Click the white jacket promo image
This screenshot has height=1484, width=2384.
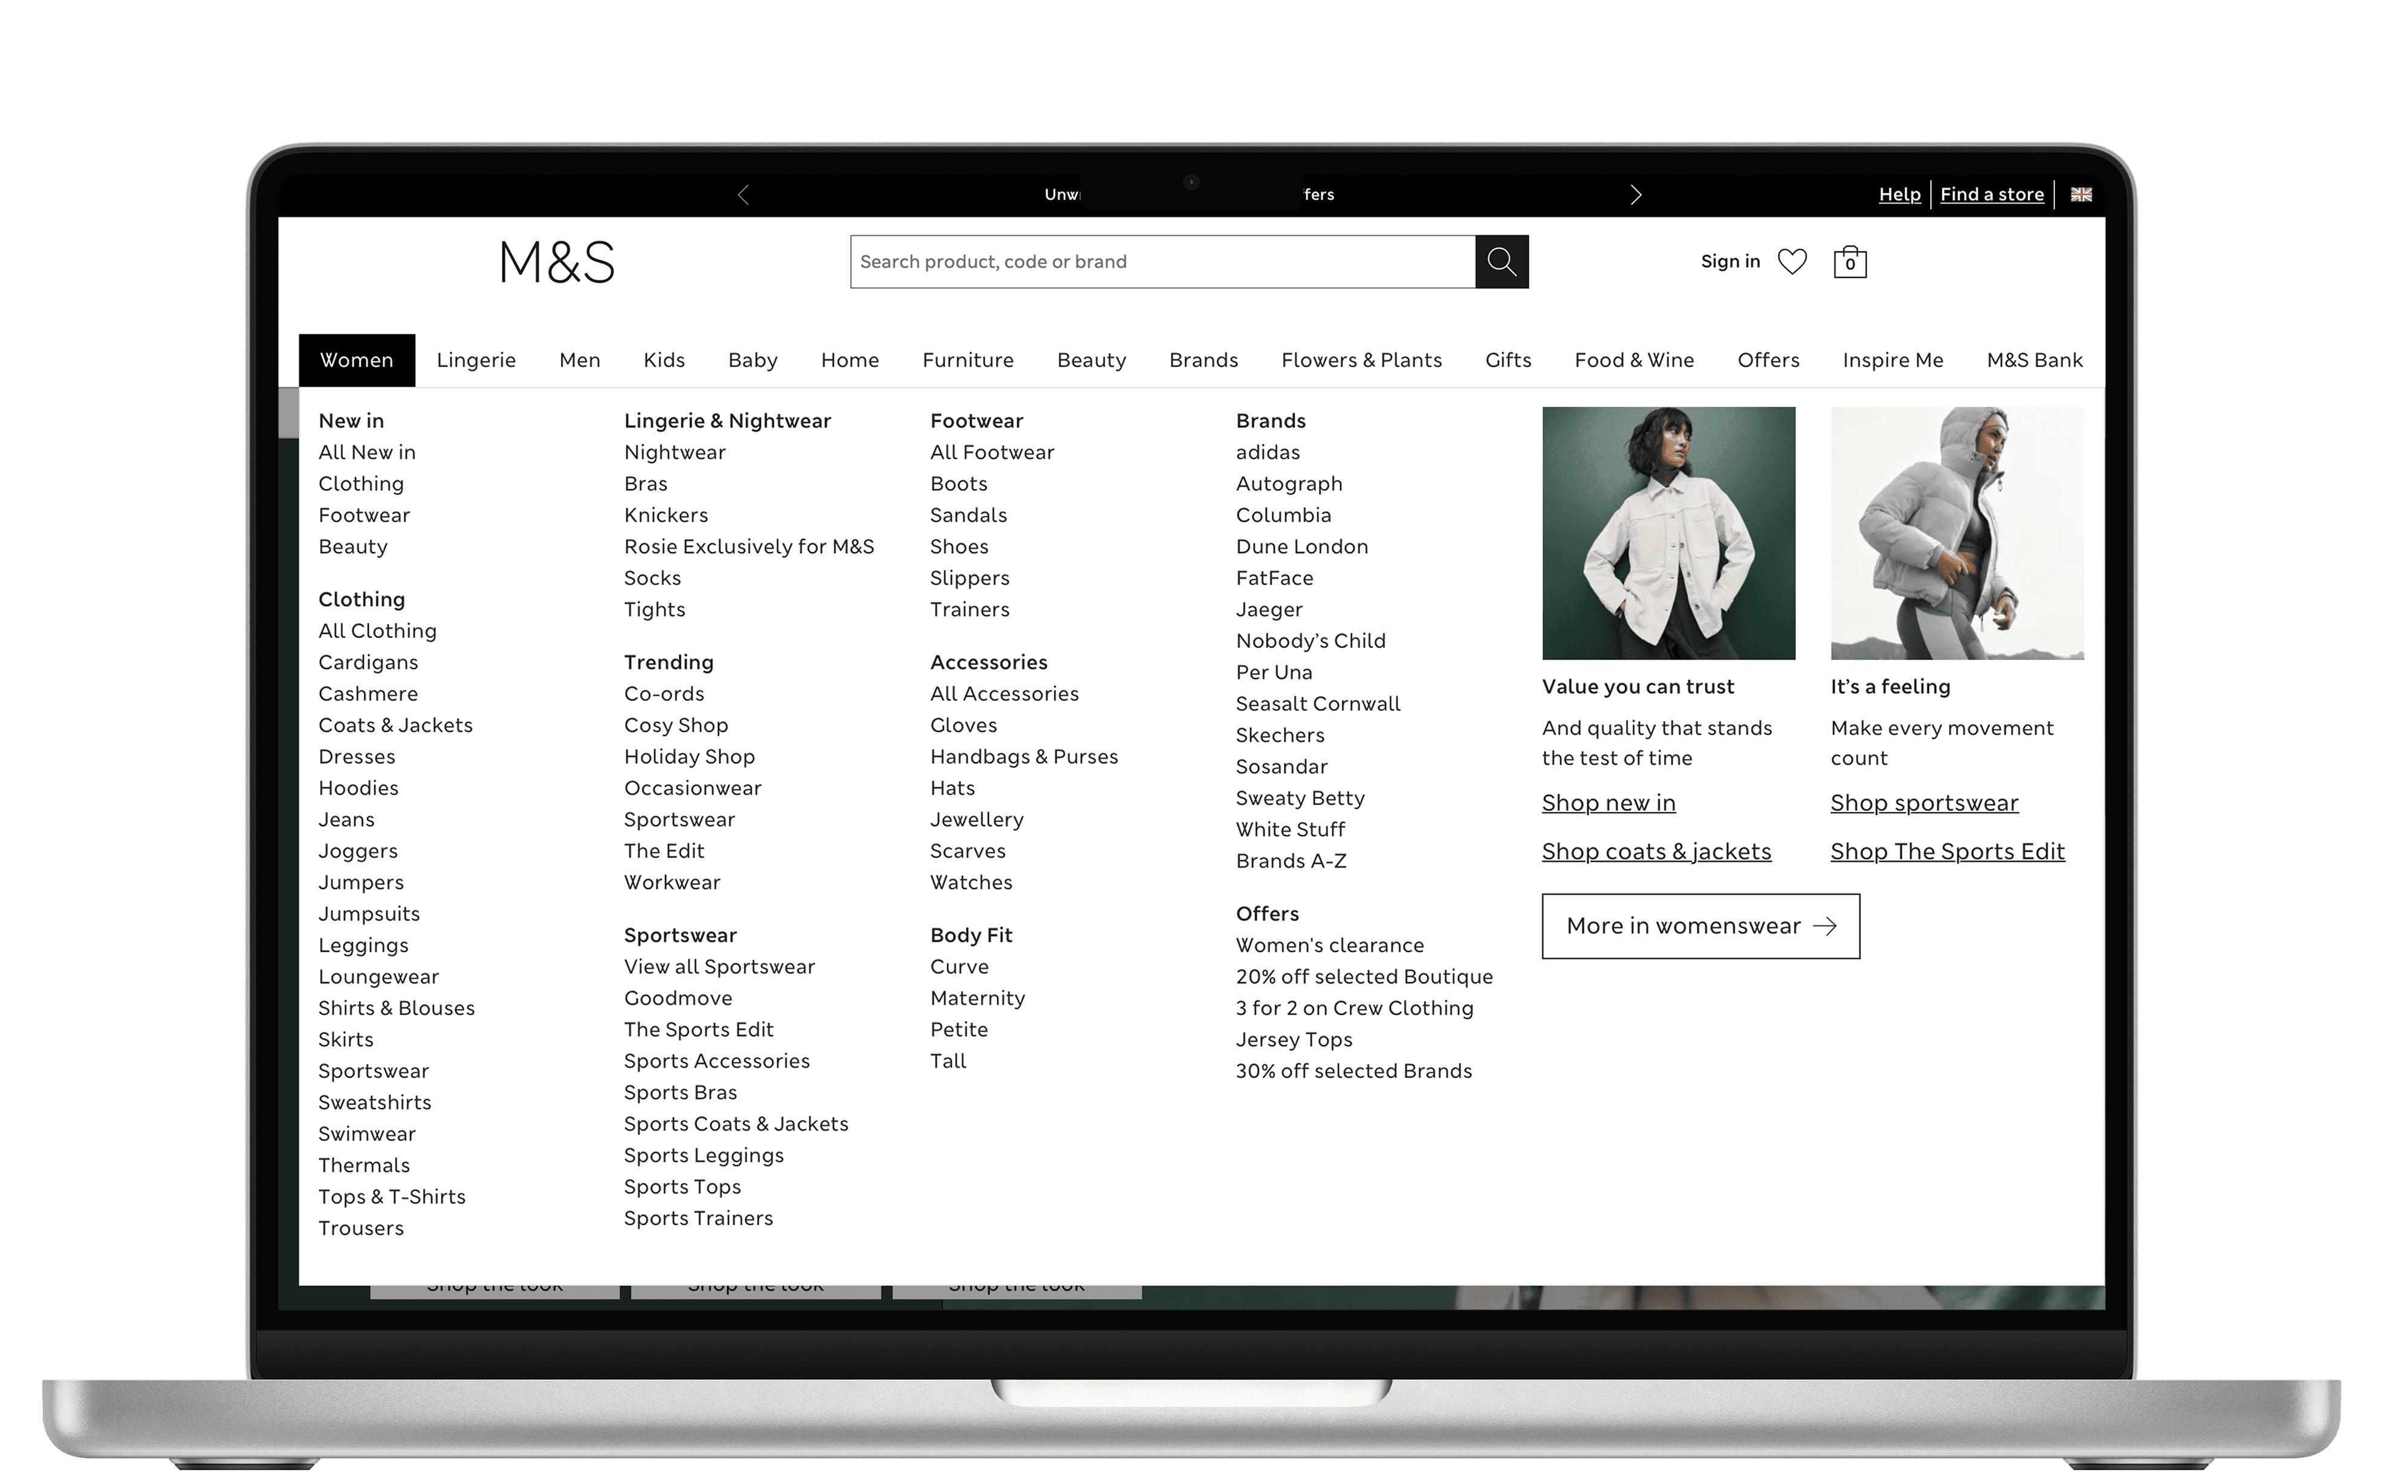coord(1668,533)
